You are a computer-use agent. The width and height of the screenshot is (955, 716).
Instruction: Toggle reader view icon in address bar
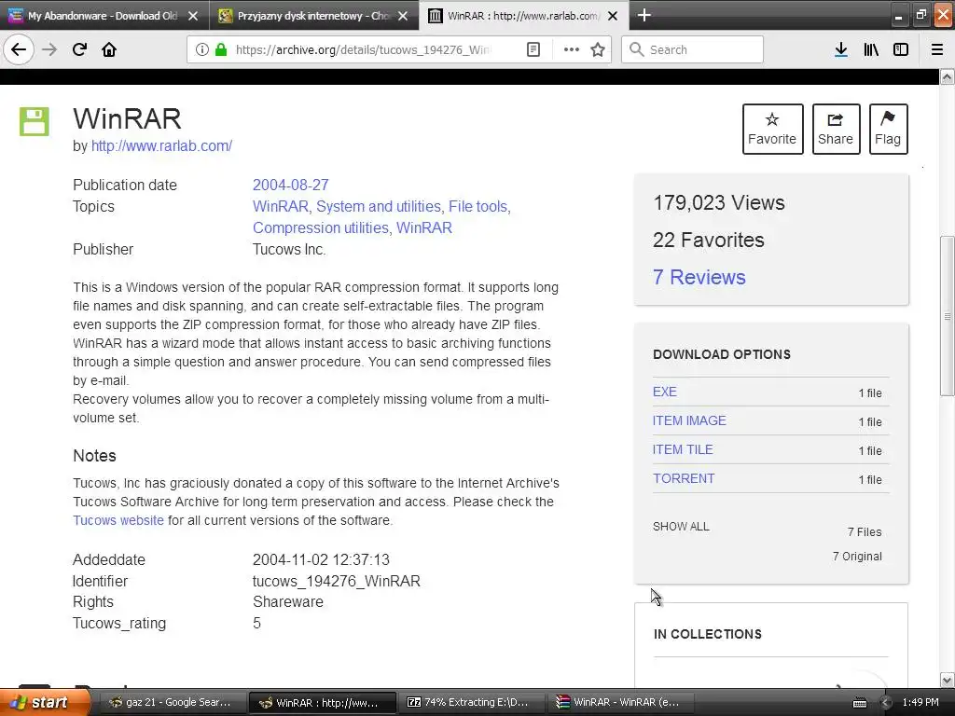533,49
